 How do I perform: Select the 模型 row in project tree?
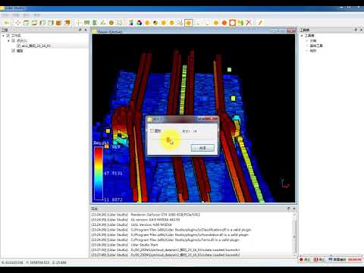click(x=20, y=51)
